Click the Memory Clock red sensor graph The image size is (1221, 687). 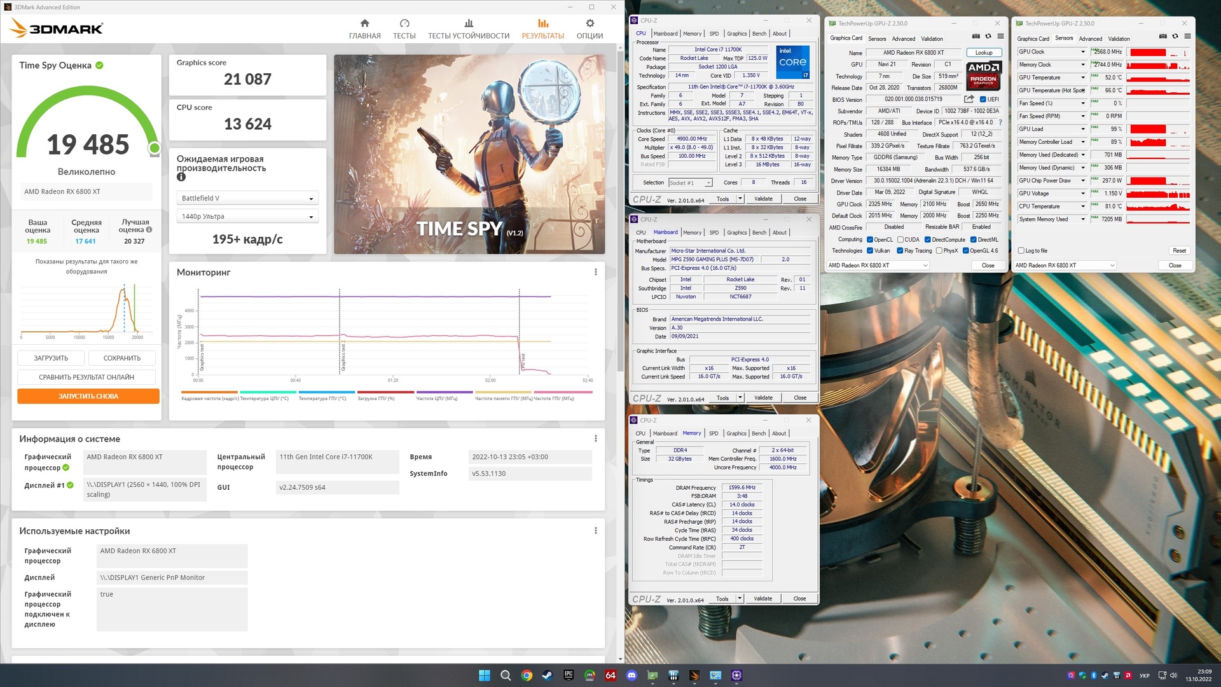[x=1157, y=65]
